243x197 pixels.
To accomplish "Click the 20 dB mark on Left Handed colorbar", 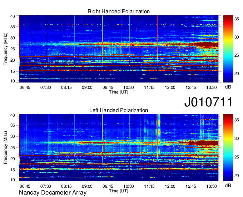I will pos(237,176).
